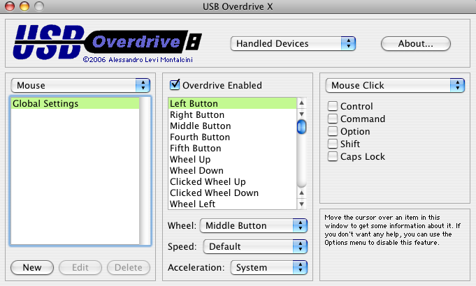The width and height of the screenshot is (476, 286).
Task: Click the button list scrollbar thumb
Action: click(301, 127)
